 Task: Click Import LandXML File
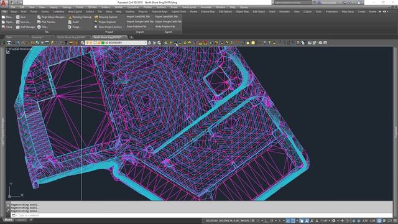click(x=138, y=17)
